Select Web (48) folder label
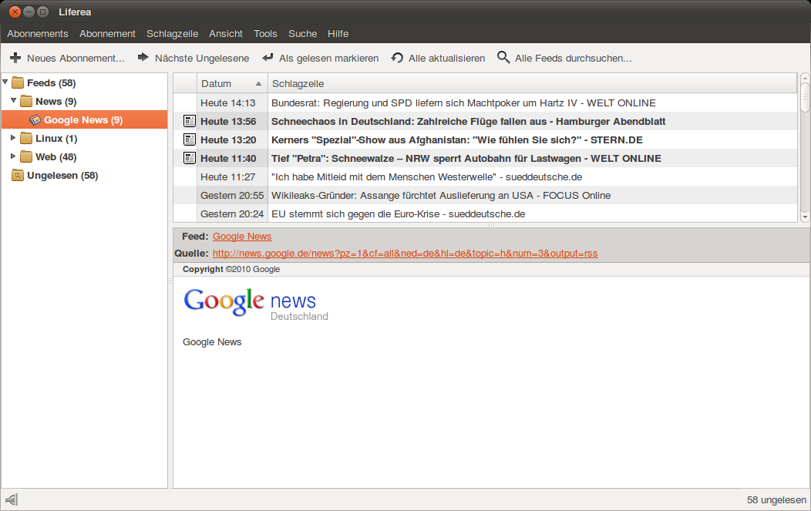This screenshot has height=511, width=811. point(56,156)
